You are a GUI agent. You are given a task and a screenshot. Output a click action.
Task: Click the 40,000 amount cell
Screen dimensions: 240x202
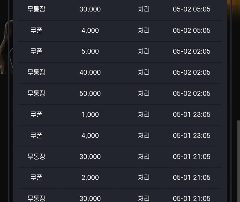90,73
